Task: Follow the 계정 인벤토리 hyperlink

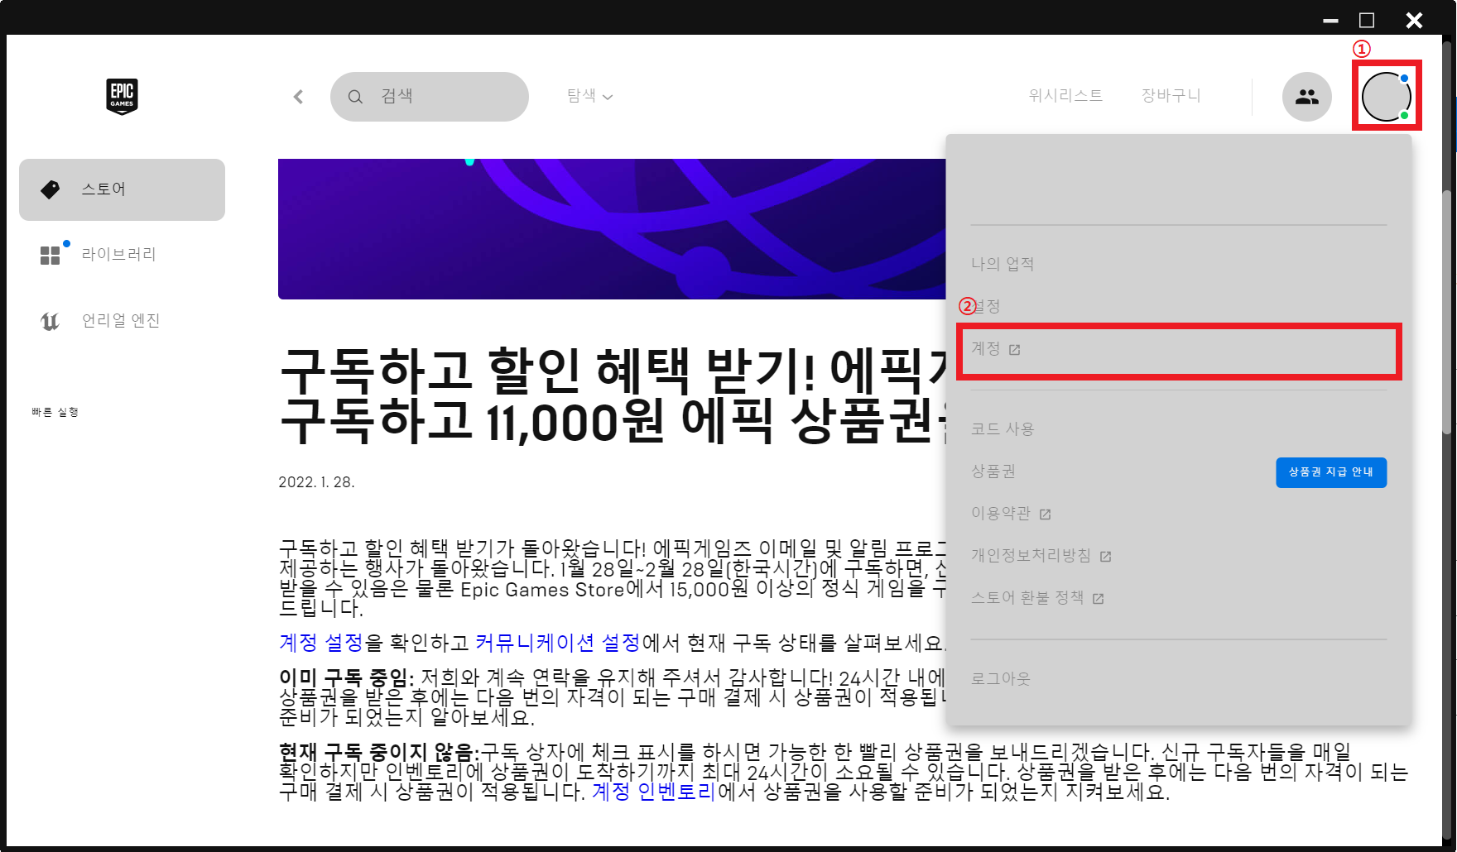Action: (654, 792)
